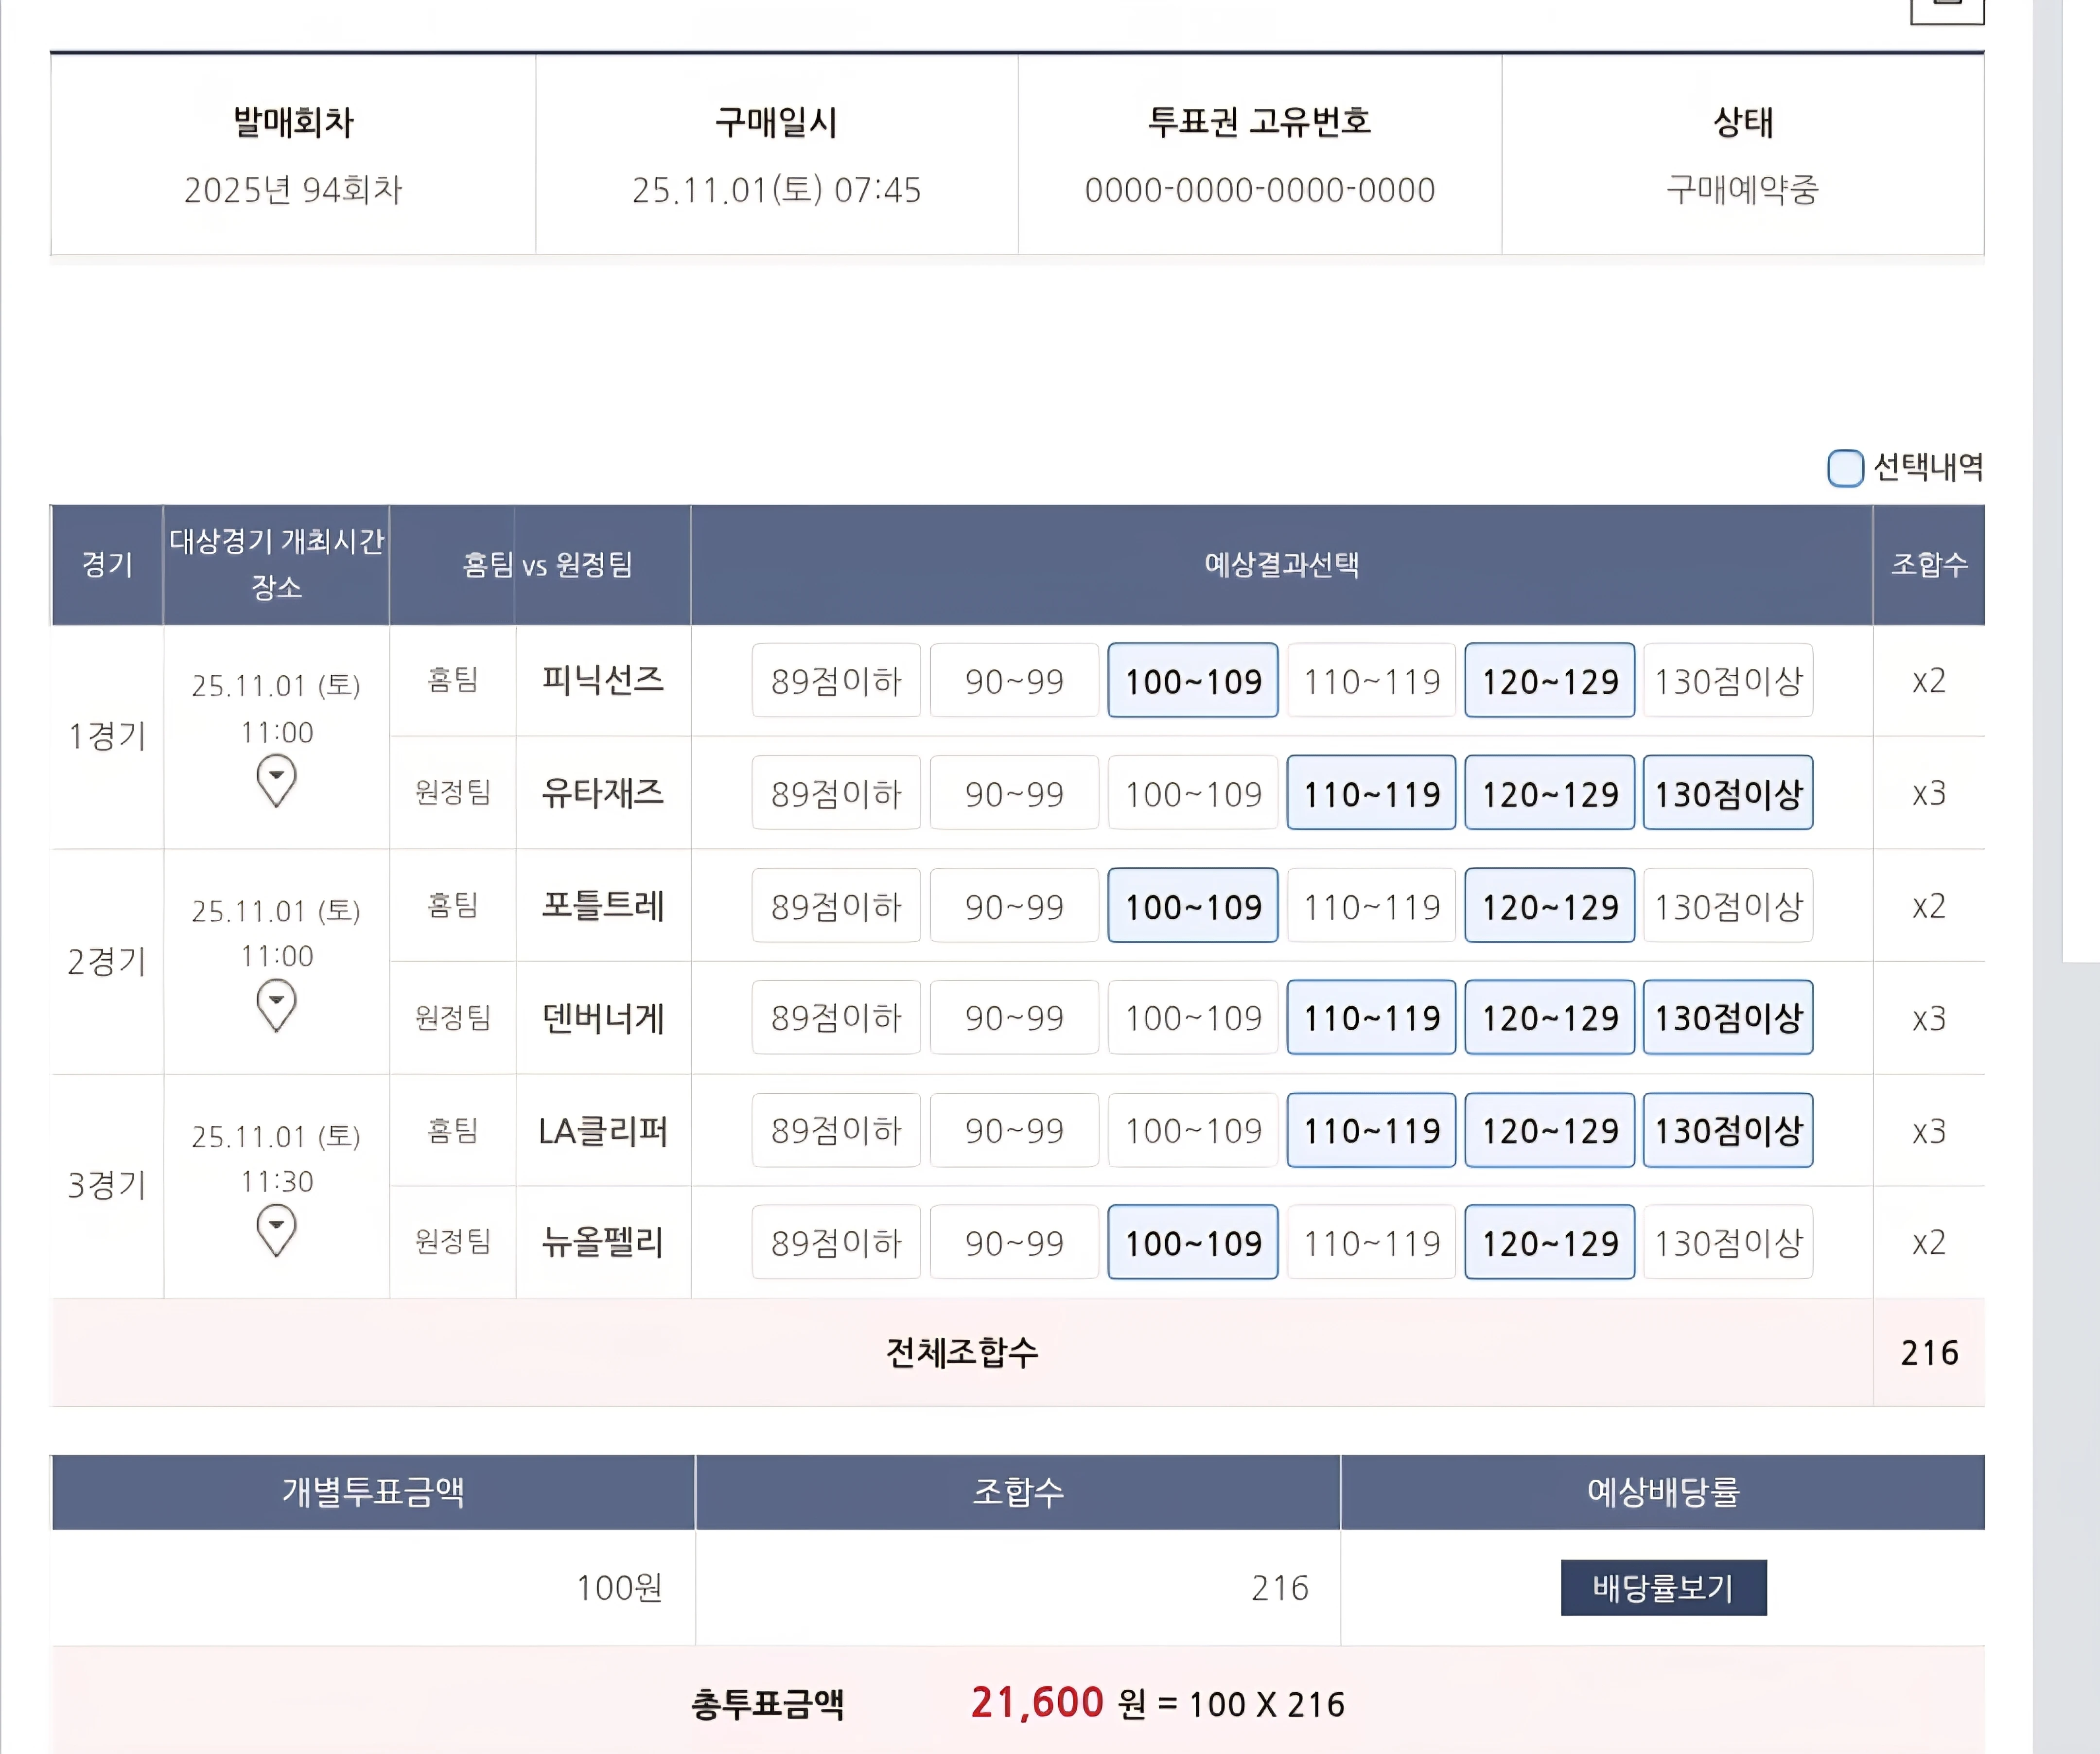Toggle 110~119 for LA클리퍼 home team
The width and height of the screenshot is (2100, 1754).
(x=1370, y=1131)
